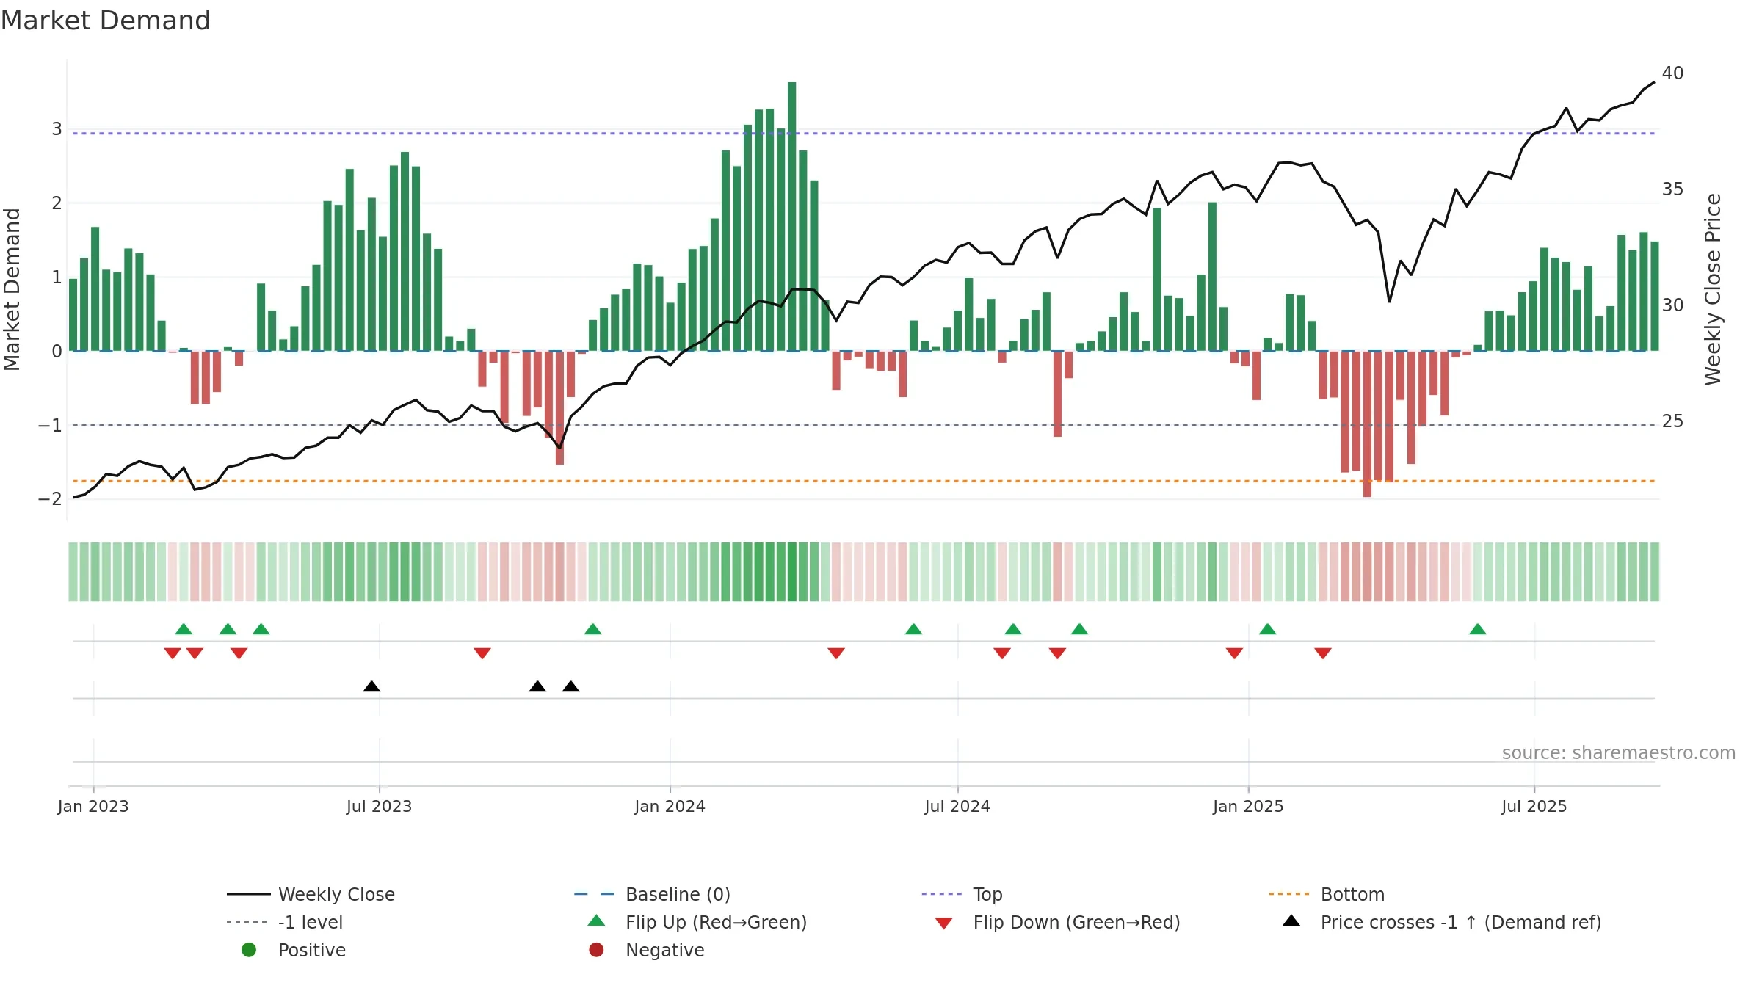Toggle the -1 level legend entry
1762x991 pixels.
click(x=285, y=922)
